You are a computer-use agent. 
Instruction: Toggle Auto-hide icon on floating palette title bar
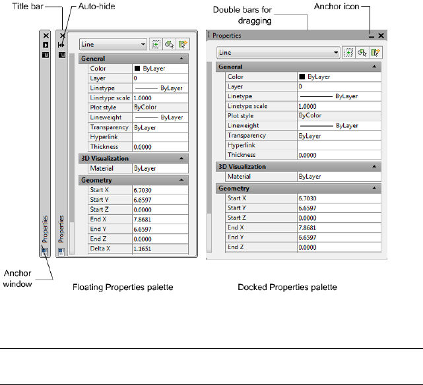[61, 45]
